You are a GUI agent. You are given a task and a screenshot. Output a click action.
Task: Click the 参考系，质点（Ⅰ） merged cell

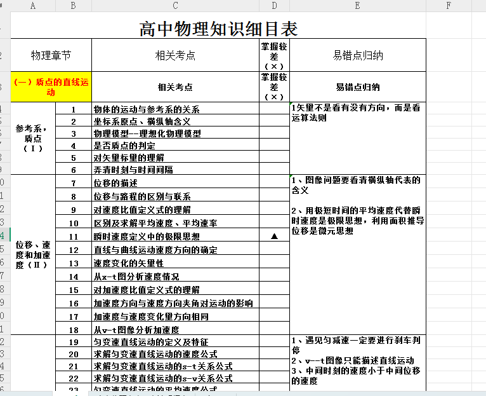click(33, 138)
